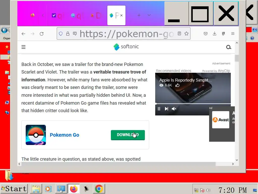Open the Pokemon Go app link
The image size is (258, 194).
pyautogui.click(x=64, y=135)
